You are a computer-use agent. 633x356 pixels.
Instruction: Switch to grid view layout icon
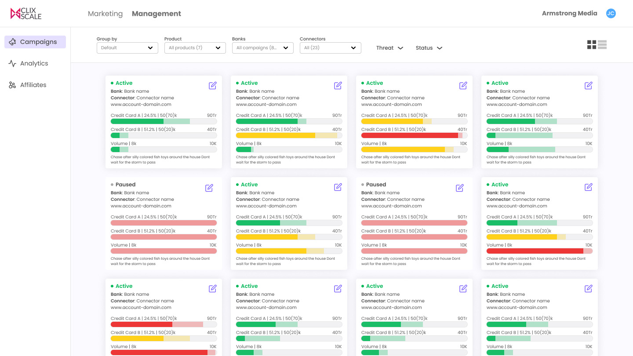(x=592, y=44)
